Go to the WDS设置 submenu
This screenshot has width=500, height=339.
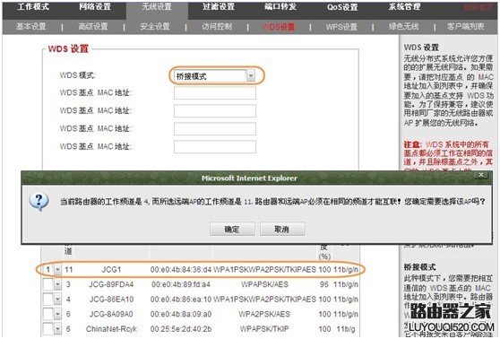(x=279, y=27)
